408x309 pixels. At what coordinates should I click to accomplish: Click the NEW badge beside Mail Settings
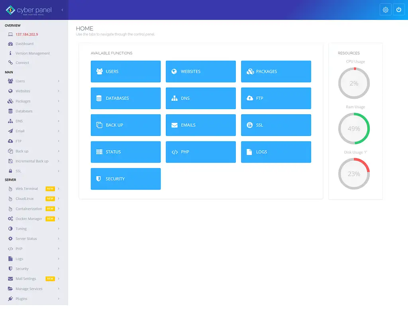click(50, 279)
